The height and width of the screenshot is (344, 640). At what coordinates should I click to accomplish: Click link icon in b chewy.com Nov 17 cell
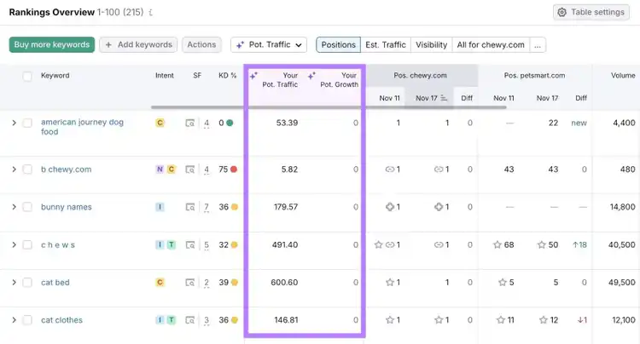point(439,169)
